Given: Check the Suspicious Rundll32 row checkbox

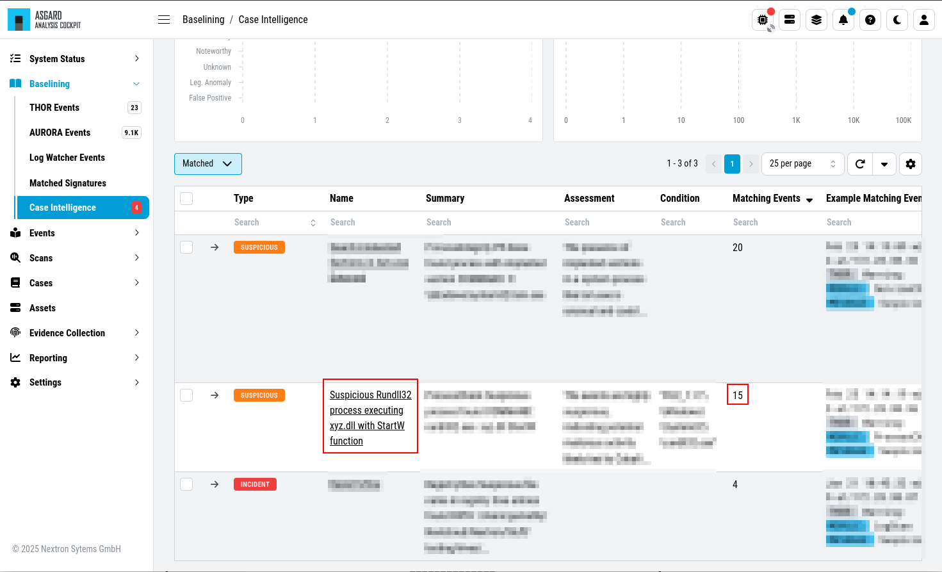Looking at the screenshot, I should (186, 395).
